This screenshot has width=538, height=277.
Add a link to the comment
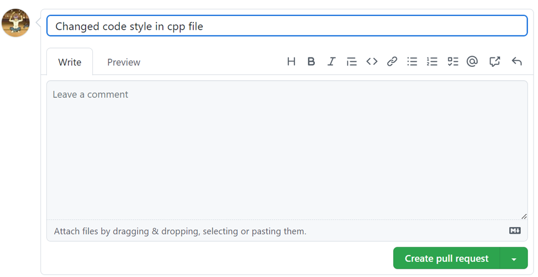pyautogui.click(x=392, y=61)
